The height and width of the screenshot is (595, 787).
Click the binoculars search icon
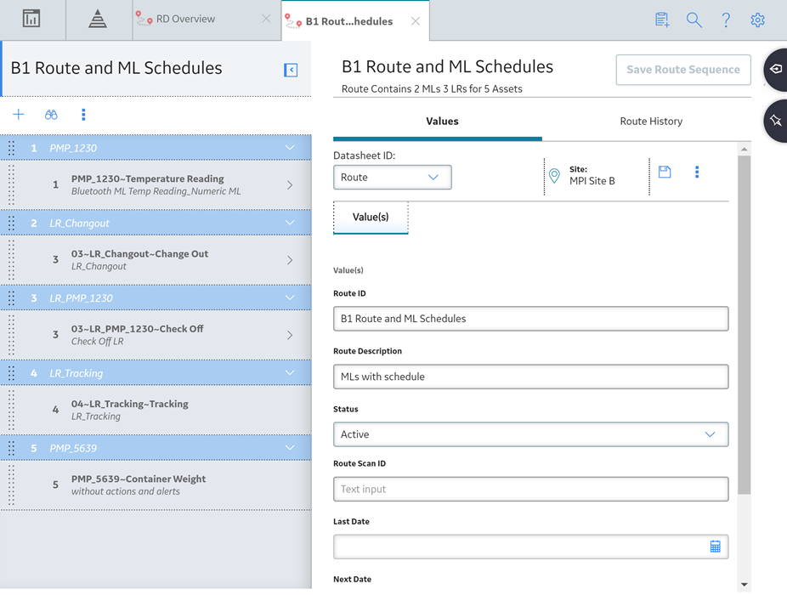(51, 115)
